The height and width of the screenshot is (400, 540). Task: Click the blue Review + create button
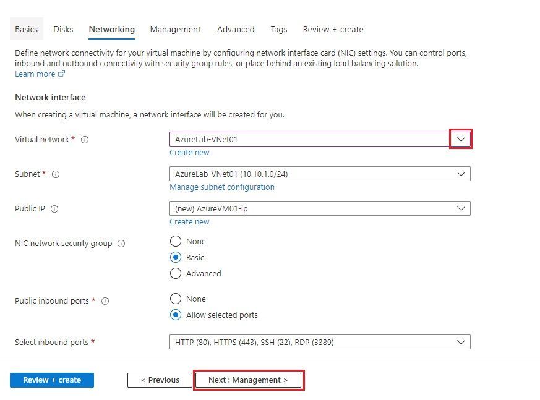pyautogui.click(x=52, y=380)
